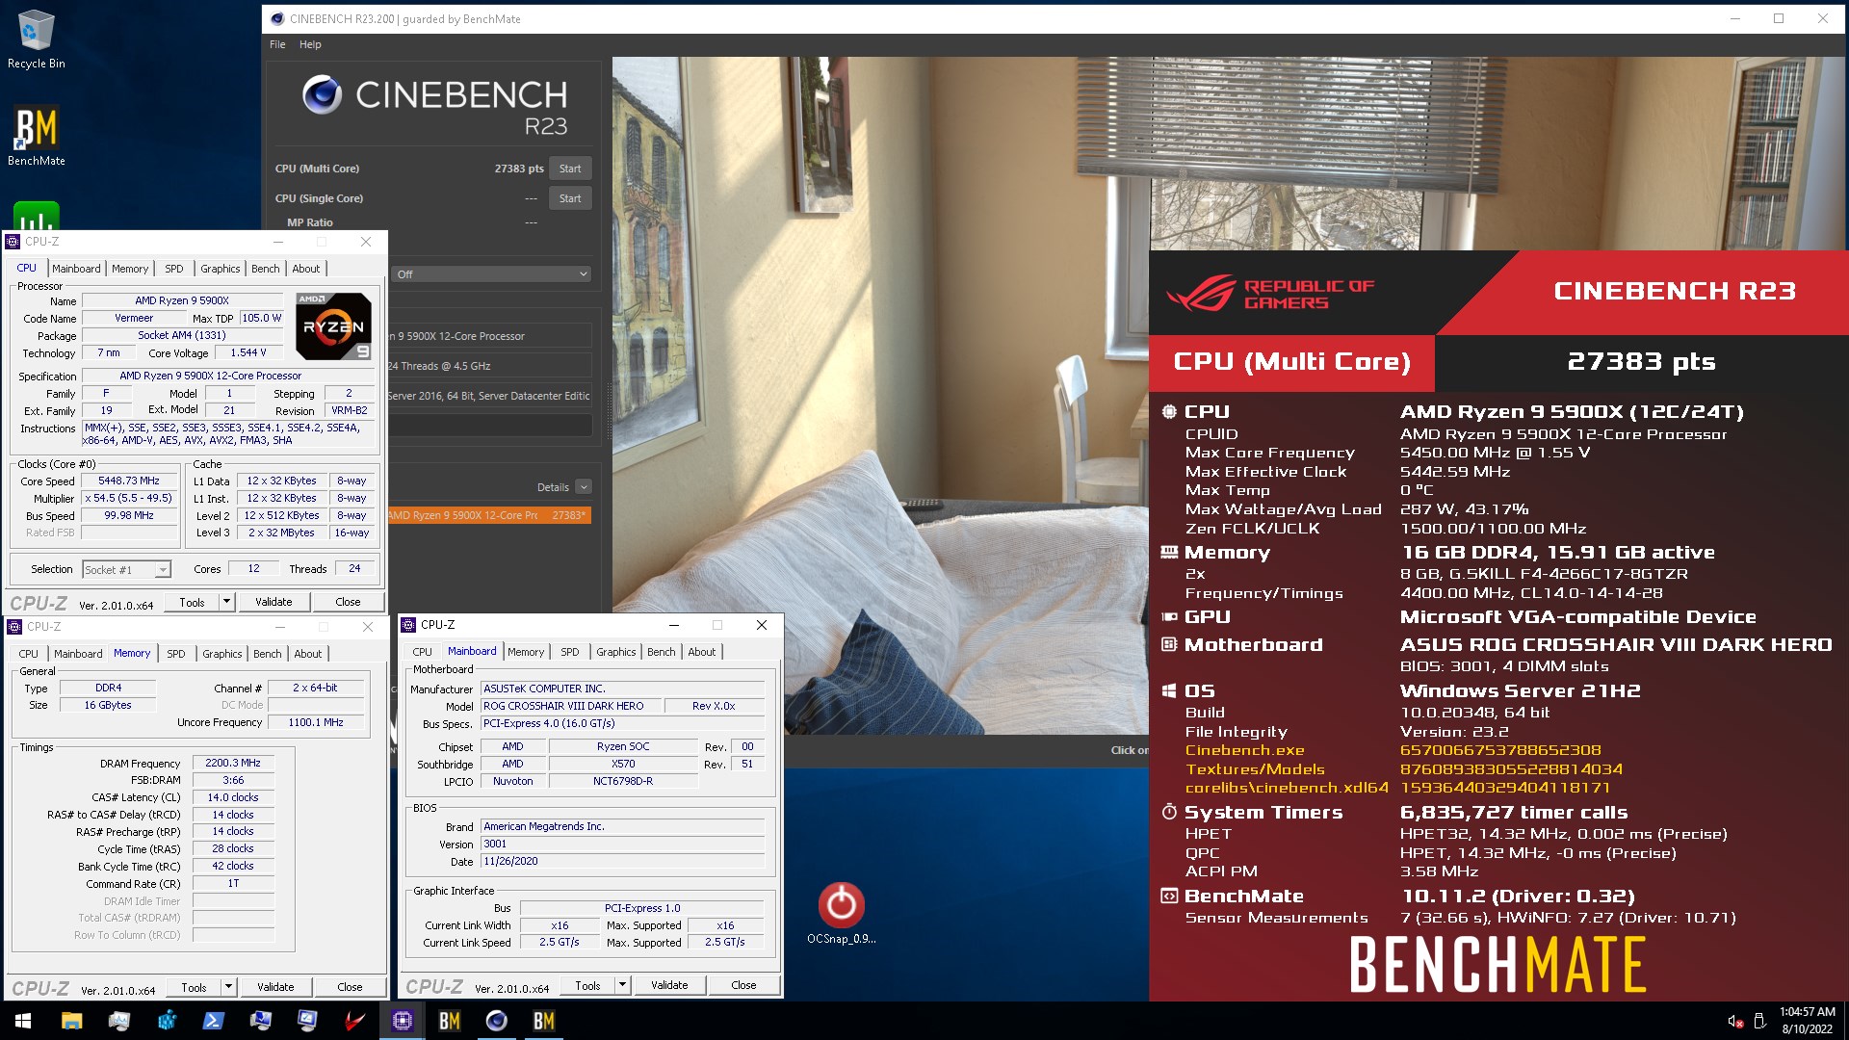Click the green chart desktop icon
This screenshot has width=1849, height=1040.
[x=37, y=217]
